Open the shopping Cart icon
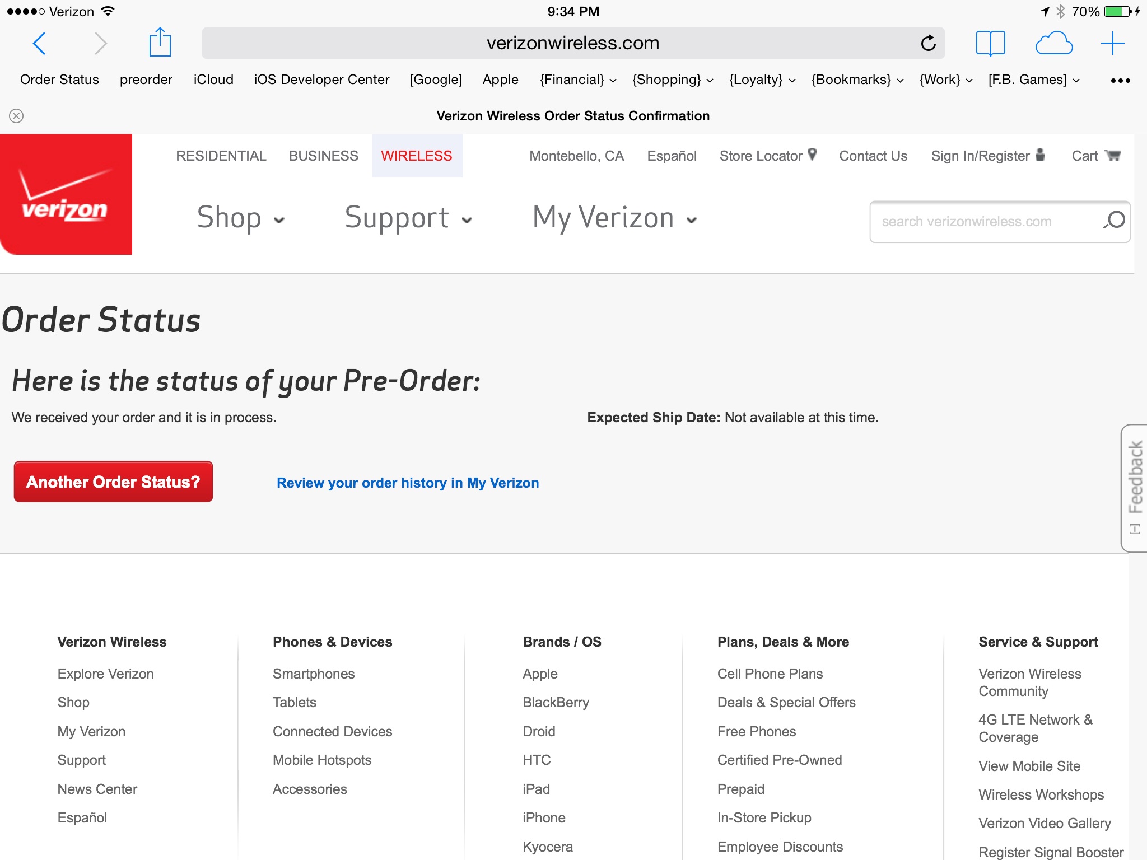The width and height of the screenshot is (1147, 860). point(1113,156)
